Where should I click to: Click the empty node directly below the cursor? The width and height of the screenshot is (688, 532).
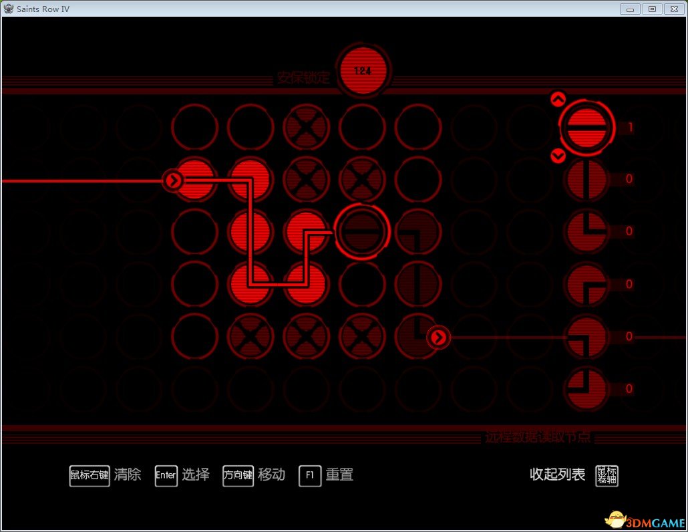coord(362,284)
